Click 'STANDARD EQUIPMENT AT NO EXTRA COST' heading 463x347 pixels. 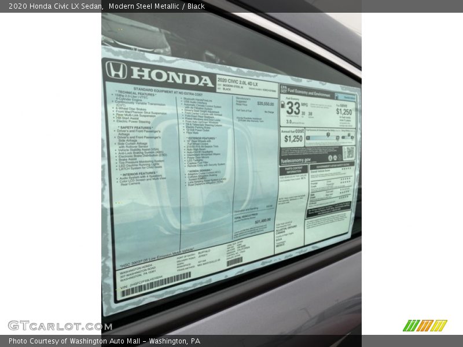(168, 92)
